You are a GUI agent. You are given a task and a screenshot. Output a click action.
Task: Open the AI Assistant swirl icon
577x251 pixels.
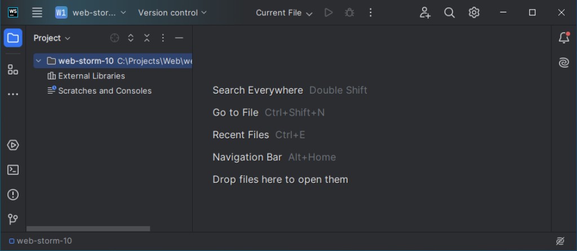(564, 63)
